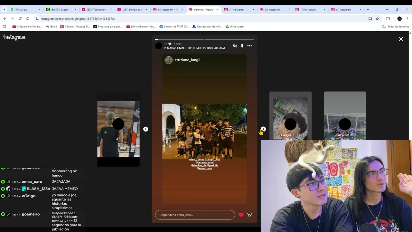Unmute the story audio speaker icon
412x232 pixels.
235,46
